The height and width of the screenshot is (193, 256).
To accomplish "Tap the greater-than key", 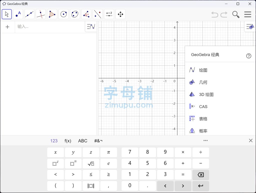I will coord(73,175).
